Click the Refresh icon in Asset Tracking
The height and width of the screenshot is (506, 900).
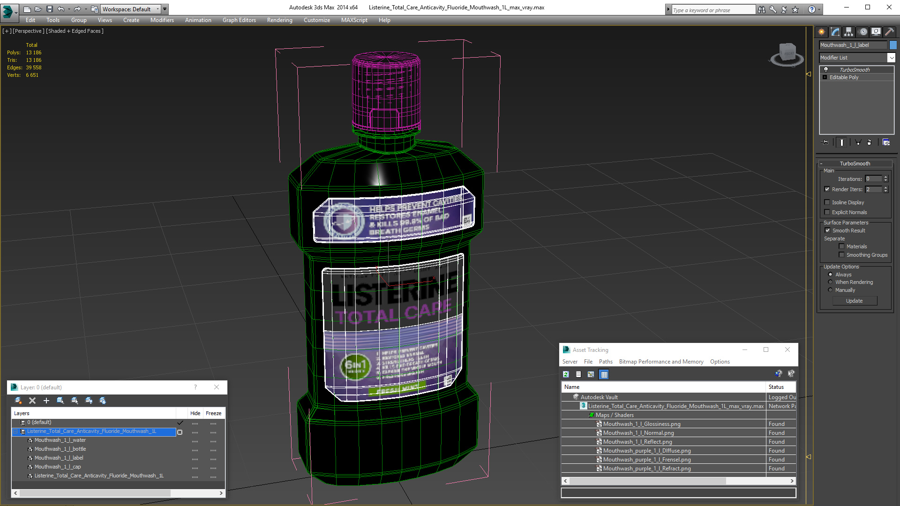[566, 374]
